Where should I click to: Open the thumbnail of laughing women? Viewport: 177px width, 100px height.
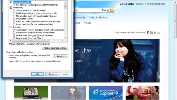[x=142, y=92]
